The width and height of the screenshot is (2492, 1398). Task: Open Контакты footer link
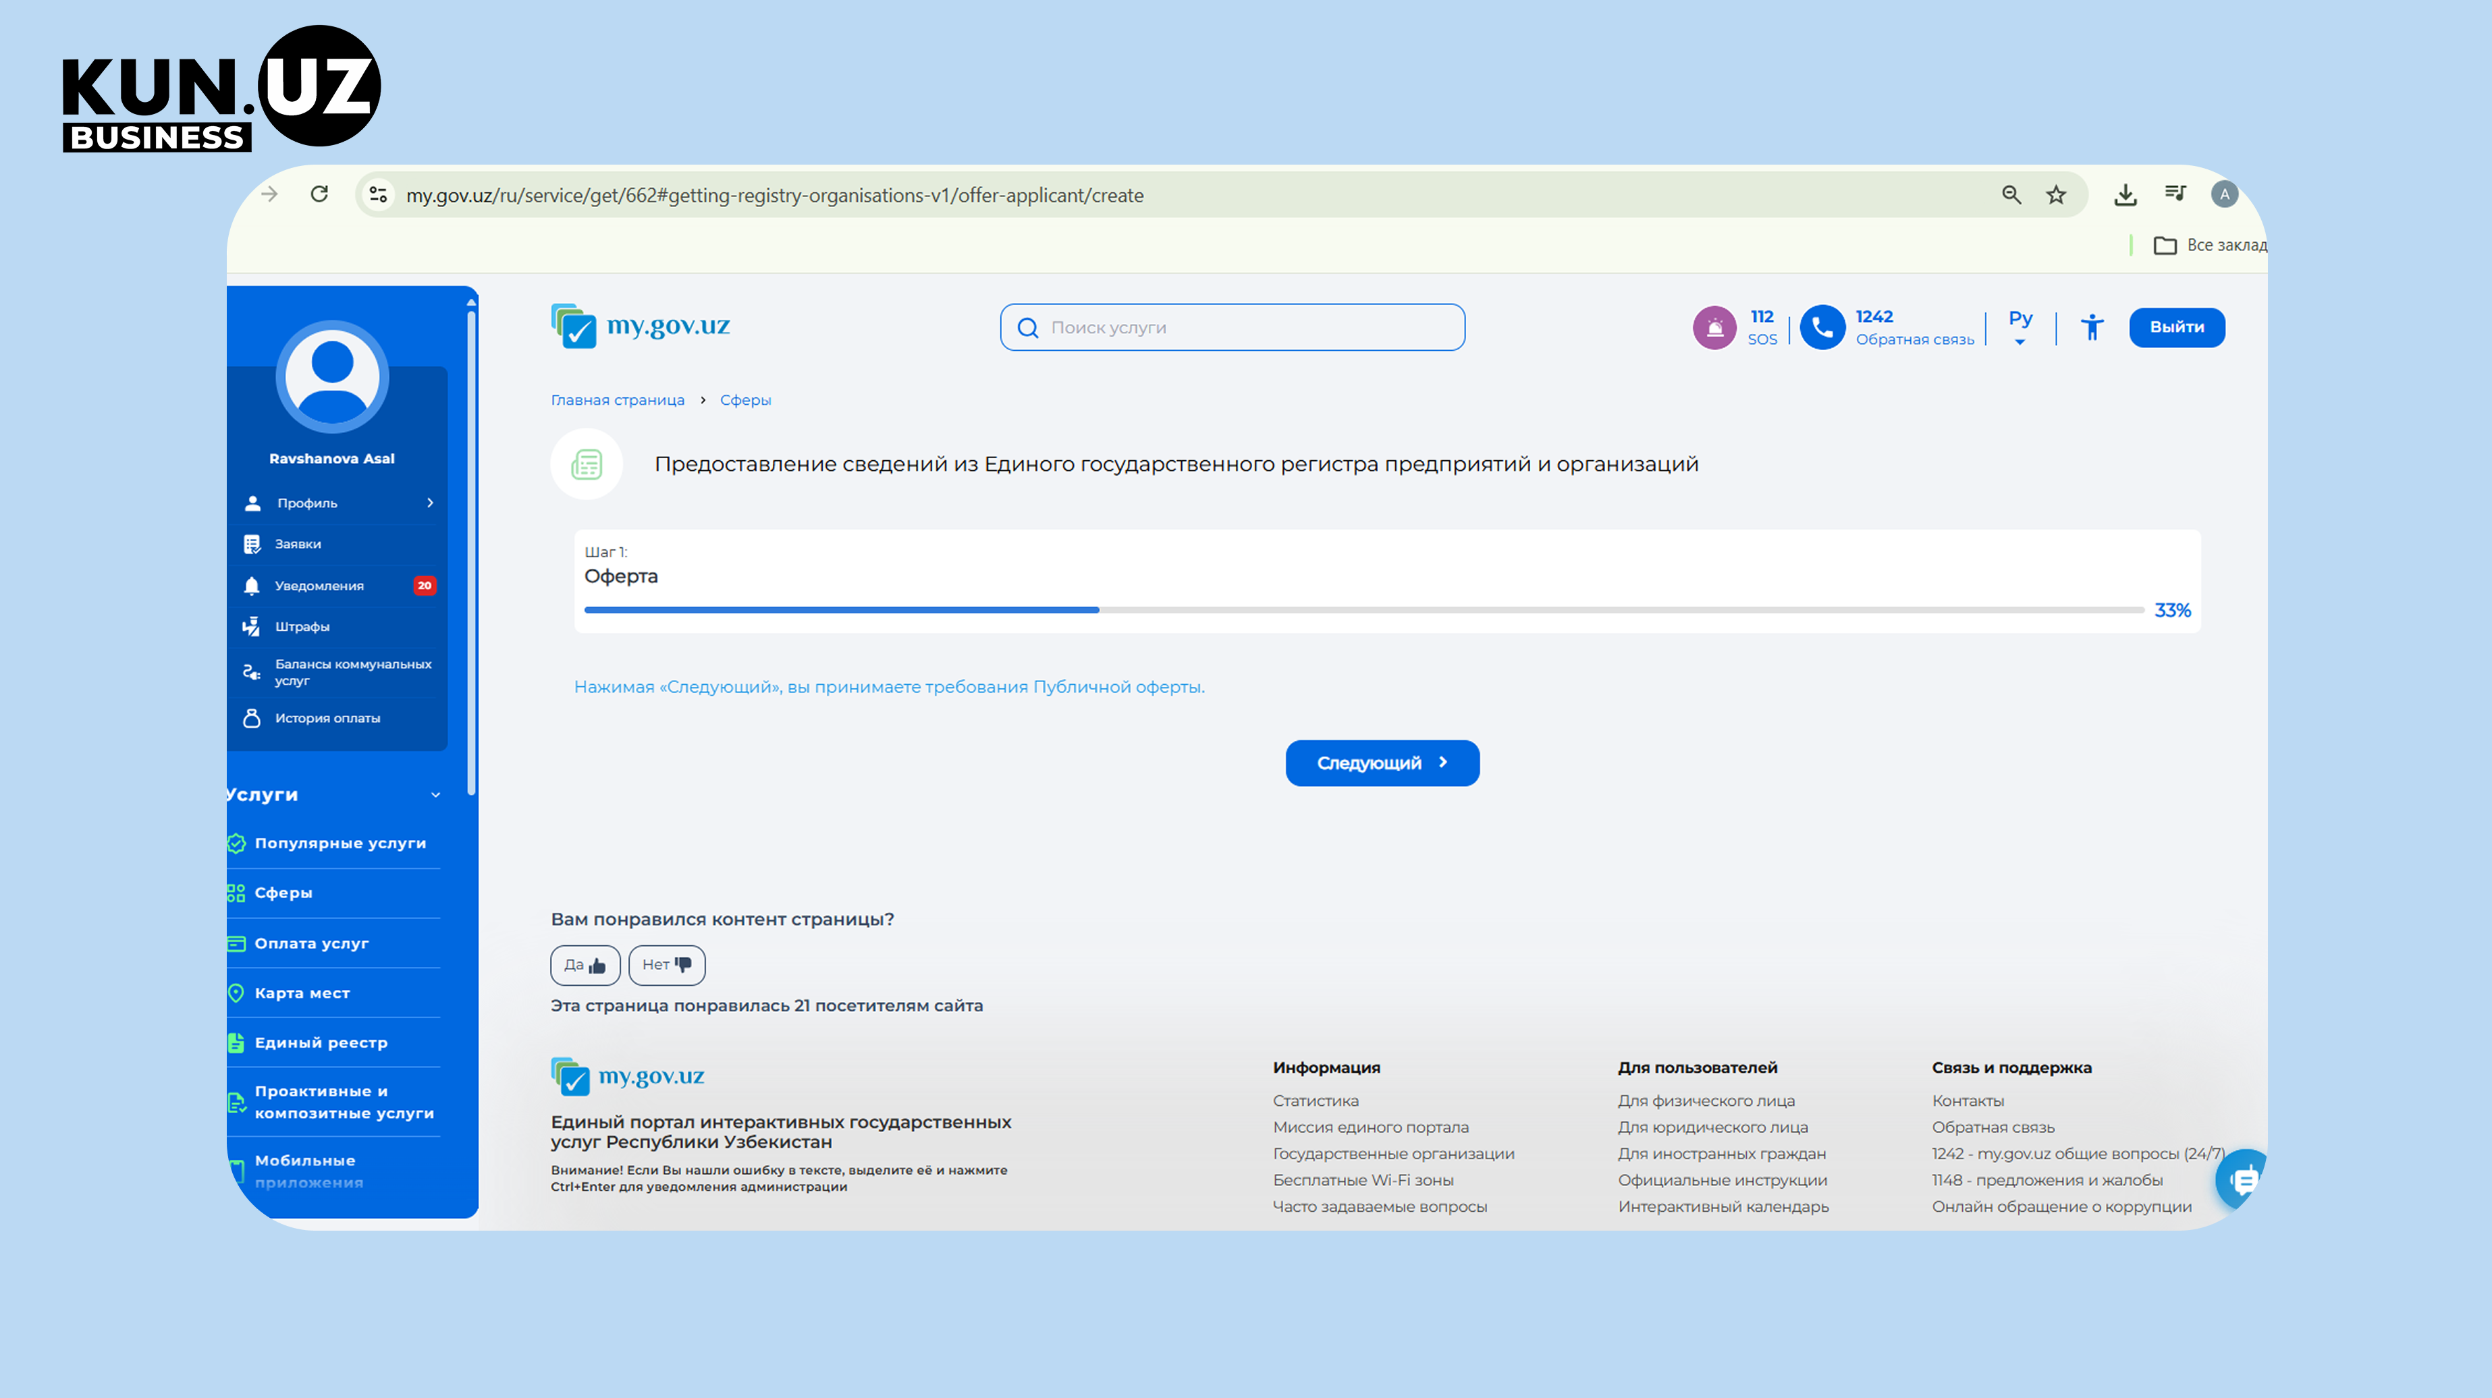pos(1968,1101)
